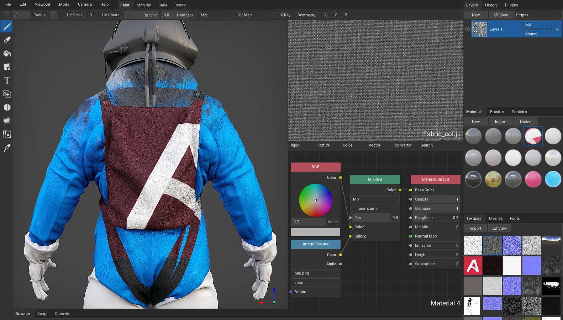Enable the use_clamp checkbox in MixRGB

click(x=354, y=209)
